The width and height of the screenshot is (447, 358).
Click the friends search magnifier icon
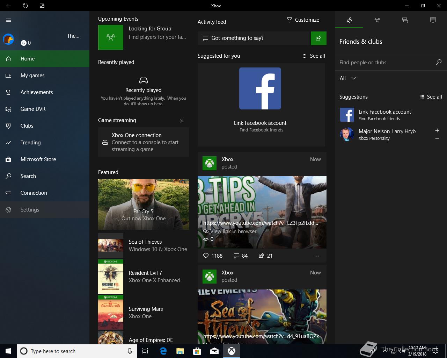click(x=439, y=62)
